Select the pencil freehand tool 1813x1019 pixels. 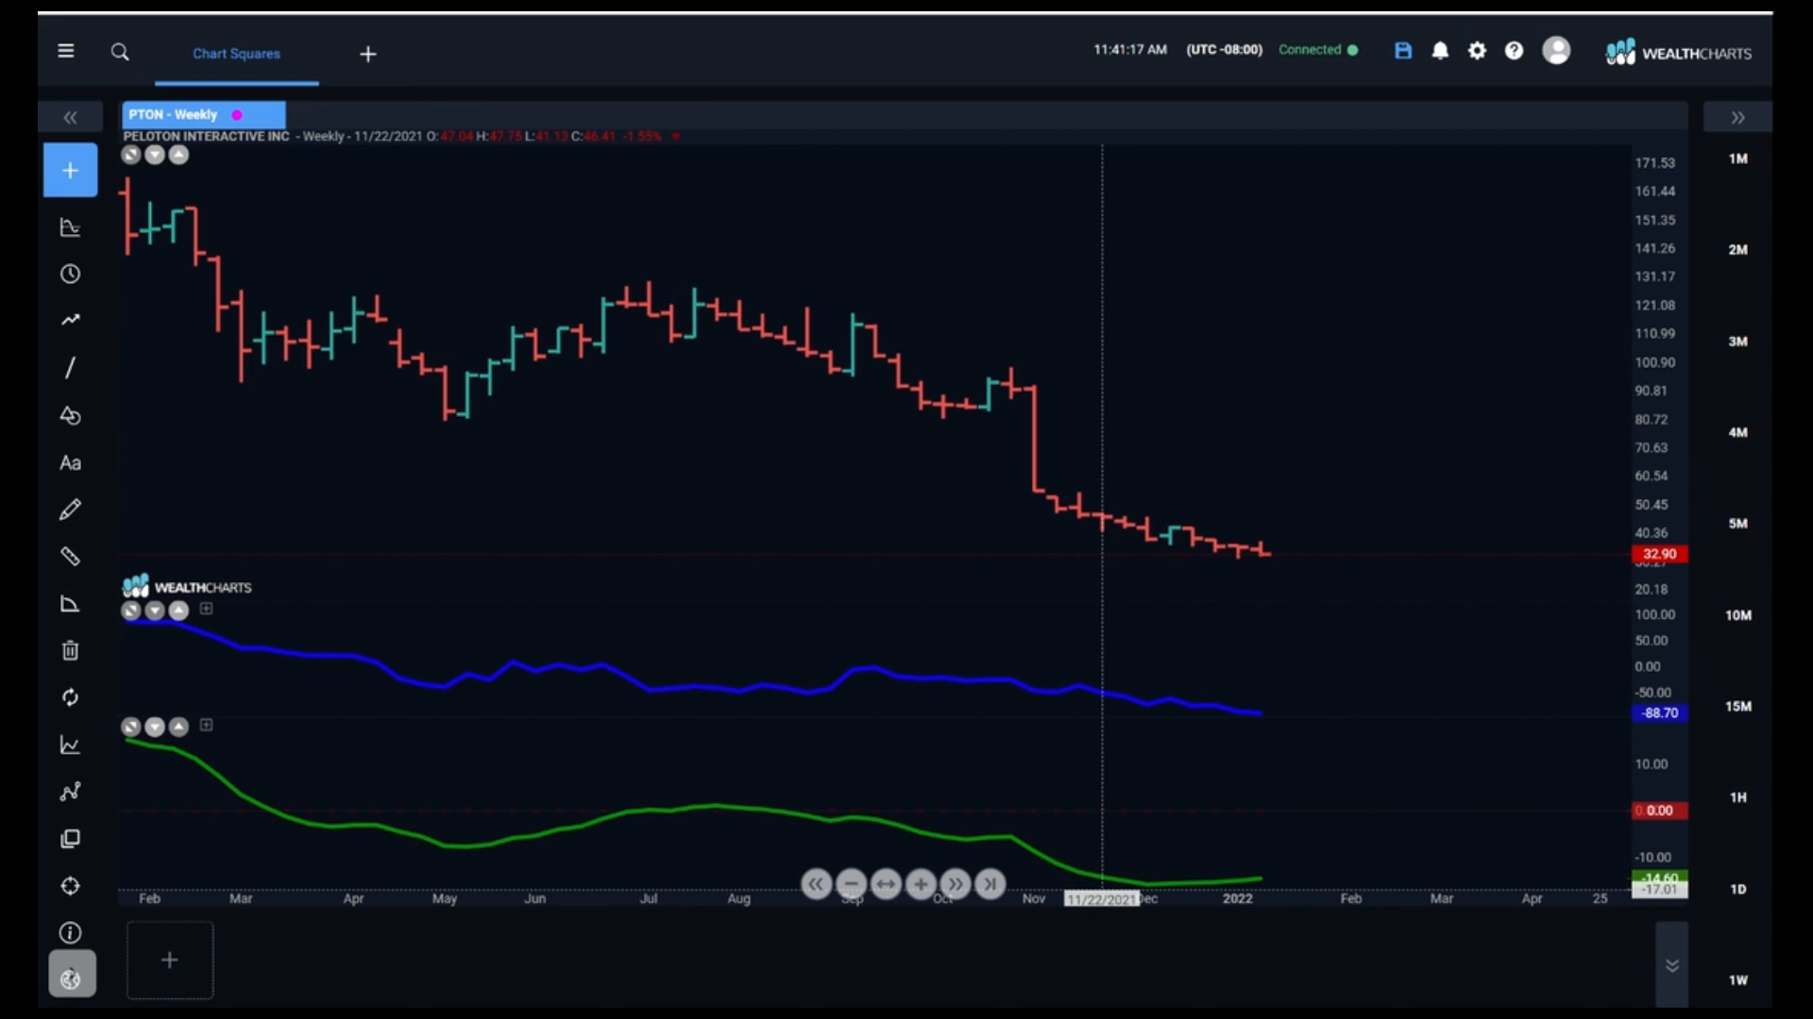coord(70,510)
